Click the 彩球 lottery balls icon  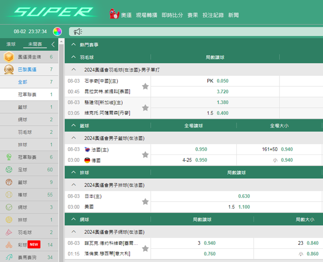pyautogui.click(x=9, y=245)
